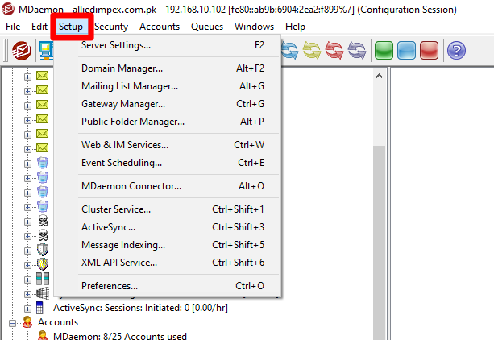494x340 pixels.
Task: Click the Accounts user icon in tree
Action: pos(28,321)
